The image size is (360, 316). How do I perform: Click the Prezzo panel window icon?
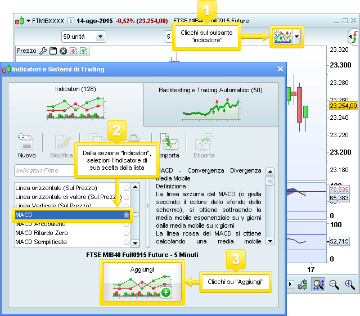point(53,51)
